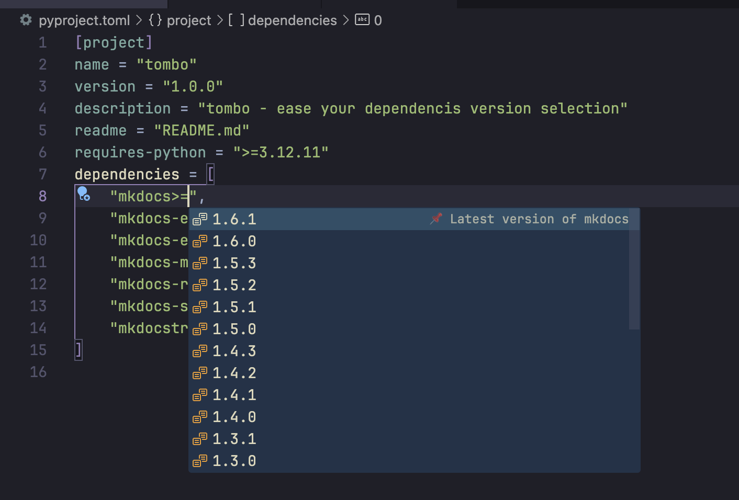The height and width of the screenshot is (500, 739).
Task: Choose version 1.4.3 from suggestions
Action: pos(414,351)
